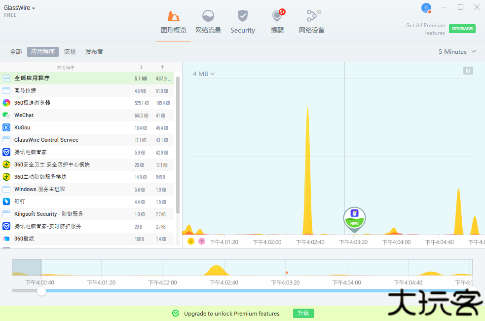This screenshot has height=321, width=485.
Task: Click the blue timeline range bar
Action: coord(257,291)
